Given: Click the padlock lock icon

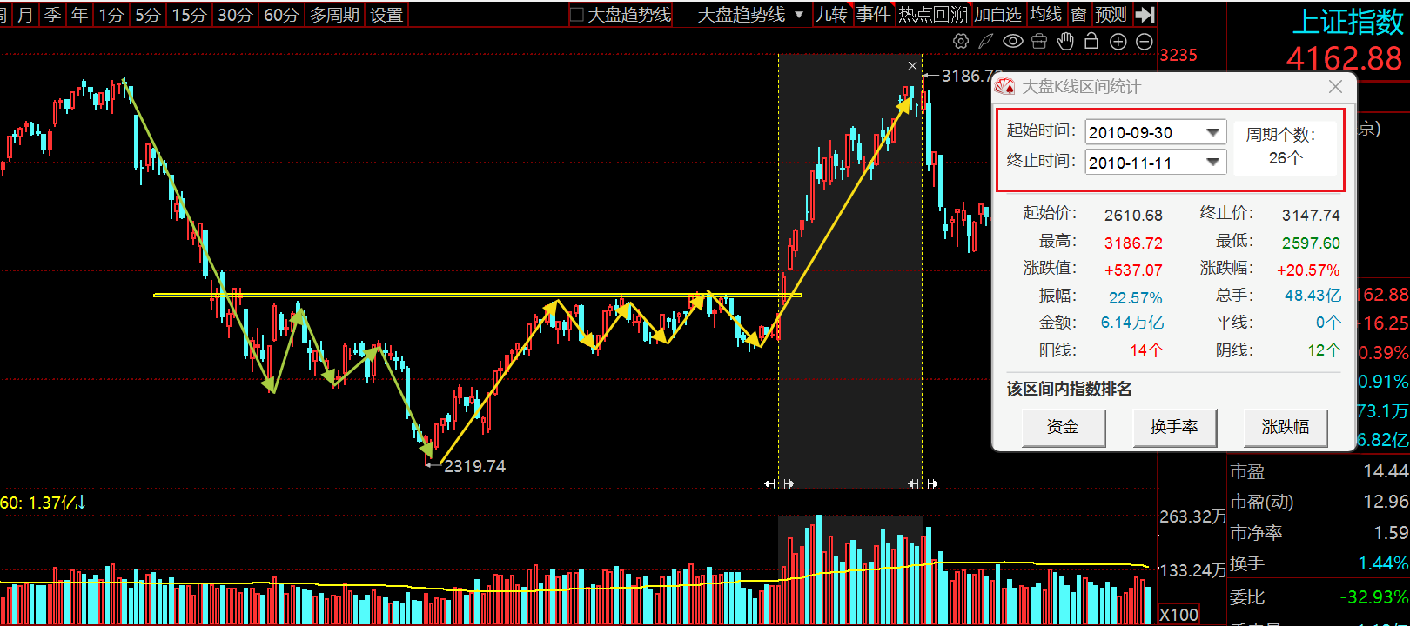Looking at the screenshot, I should click(x=1091, y=41).
